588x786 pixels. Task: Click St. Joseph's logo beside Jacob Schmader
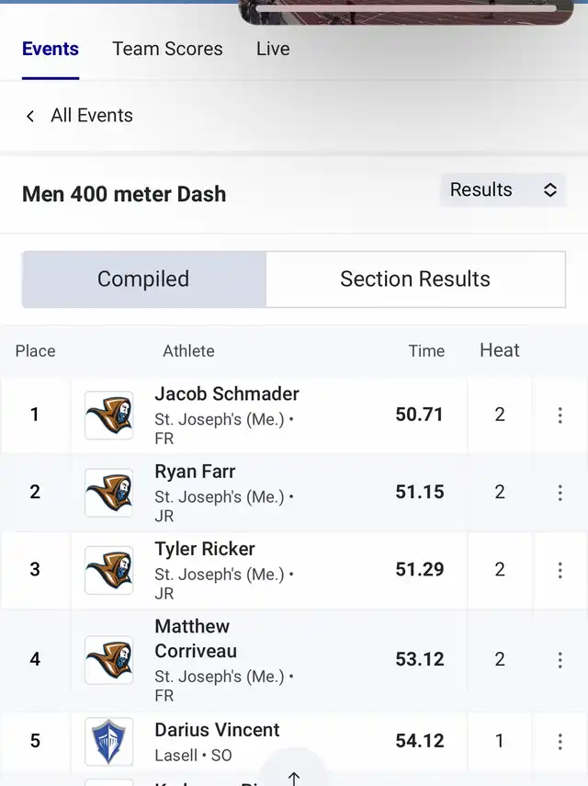click(108, 416)
